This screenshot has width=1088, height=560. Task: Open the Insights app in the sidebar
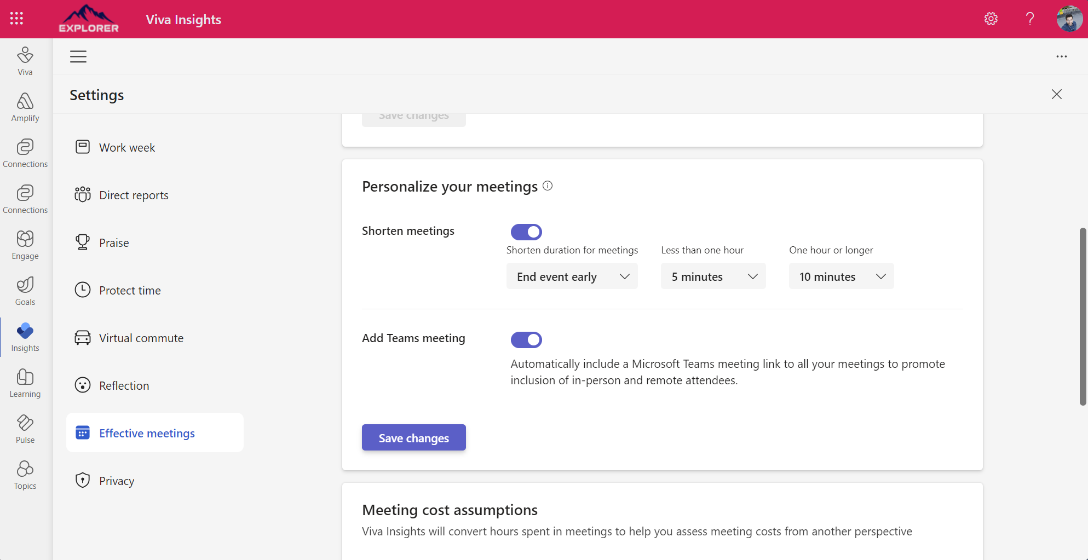[25, 337]
